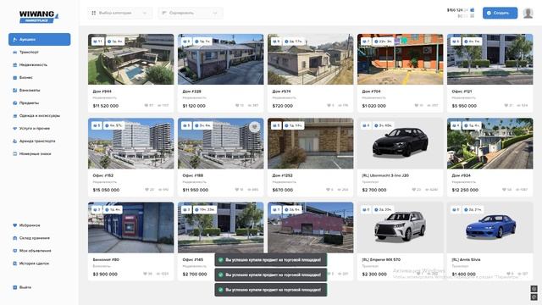Click the upper icon in bottom-right corner
542x305 pixels.
coord(534,289)
